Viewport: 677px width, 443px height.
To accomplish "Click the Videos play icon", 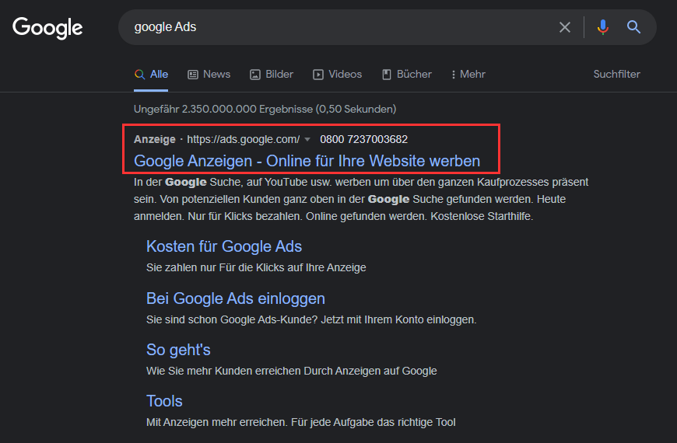I will (318, 75).
